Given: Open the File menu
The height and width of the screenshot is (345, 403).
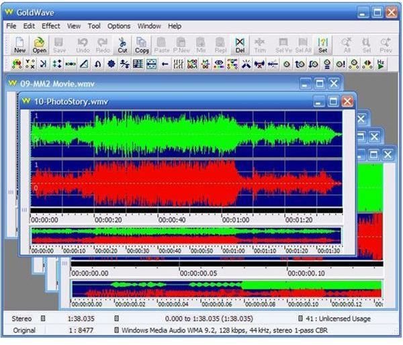Looking at the screenshot, I should click(11, 26).
